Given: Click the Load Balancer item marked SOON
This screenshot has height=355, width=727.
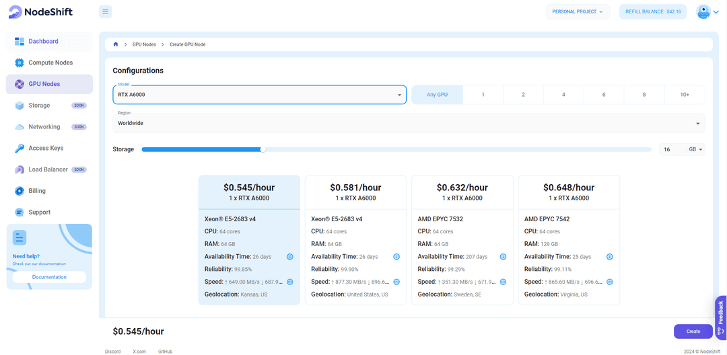Looking at the screenshot, I should [x=49, y=169].
